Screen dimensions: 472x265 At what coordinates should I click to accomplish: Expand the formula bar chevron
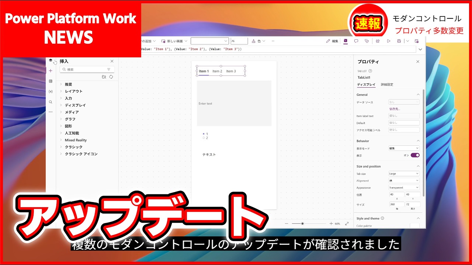(420, 49)
